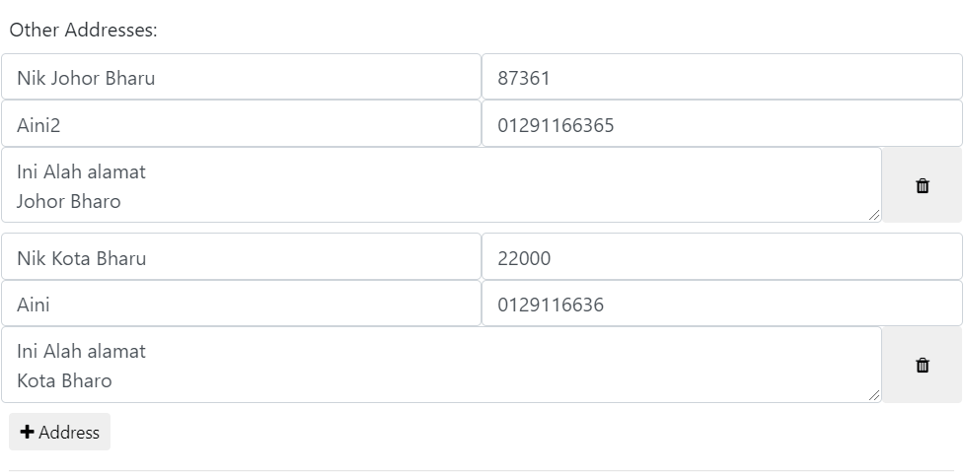Delete the Johor Bharo address entry
Viewport: 967px width, 476px height.
pyautogui.click(x=922, y=185)
